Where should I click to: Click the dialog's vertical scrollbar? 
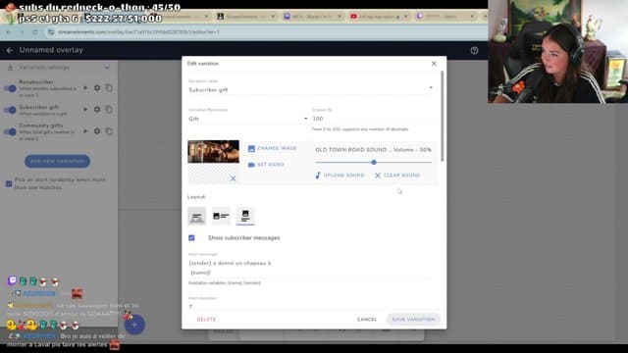pos(443,117)
